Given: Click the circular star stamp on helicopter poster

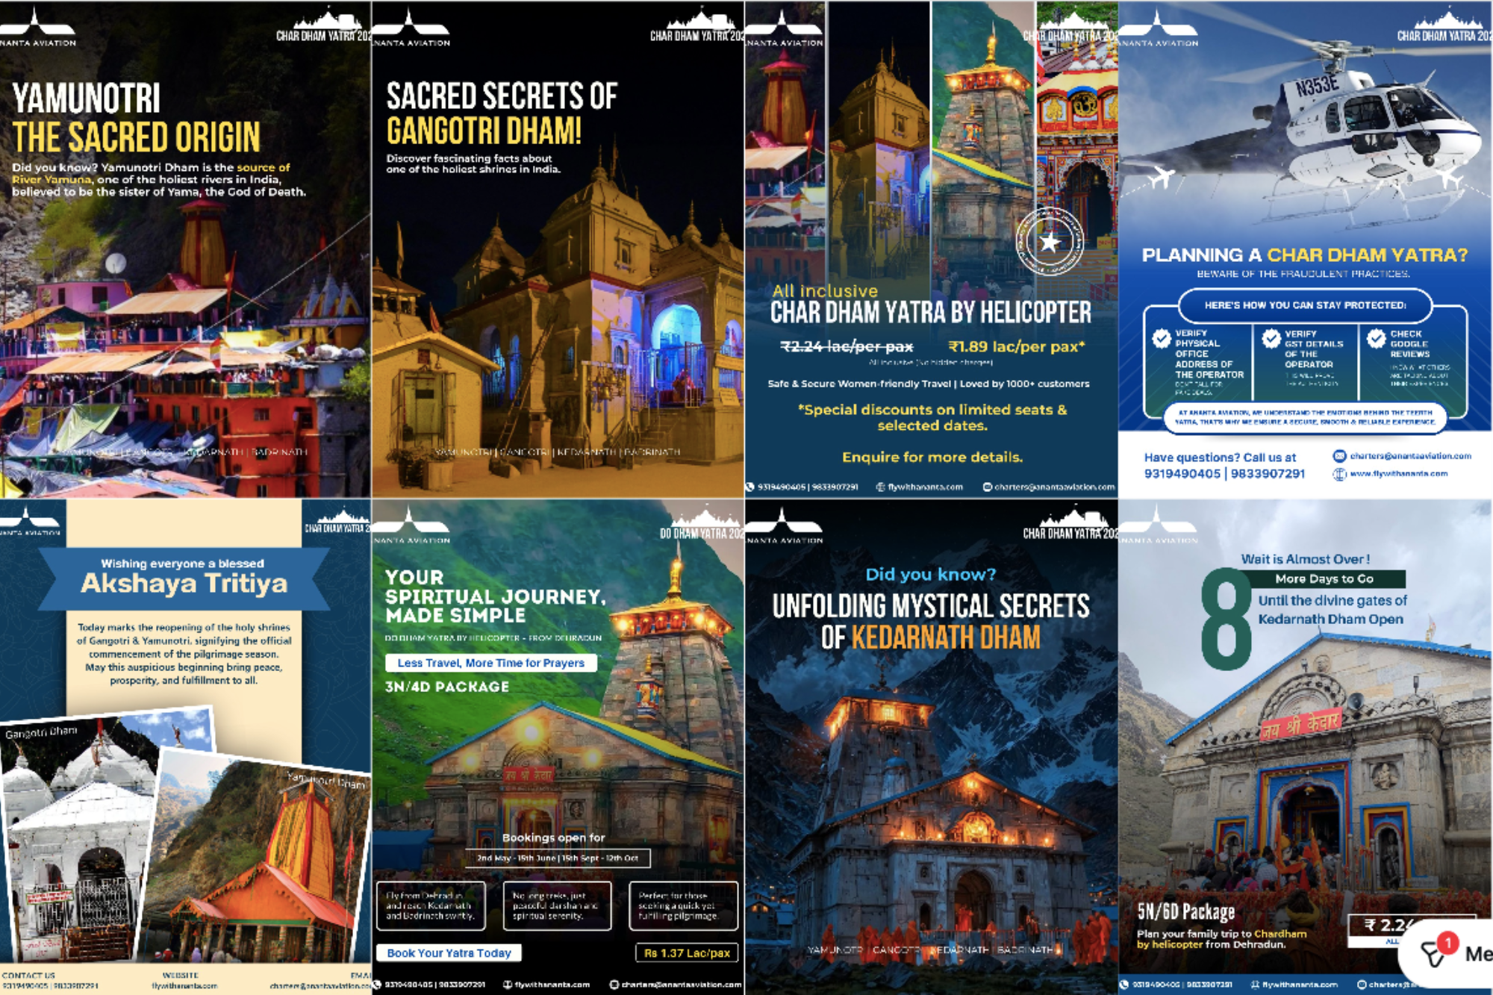Looking at the screenshot, I should pos(1050,241).
